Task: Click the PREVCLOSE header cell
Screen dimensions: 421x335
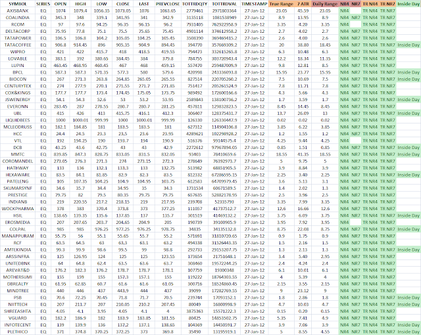Action: click(168, 4)
